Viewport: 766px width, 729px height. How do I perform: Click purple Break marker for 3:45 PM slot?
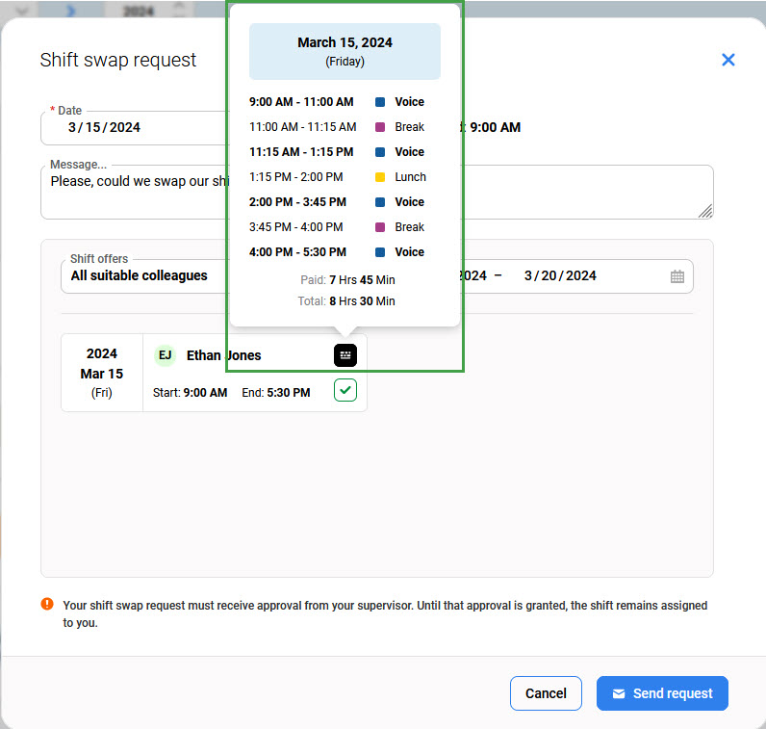click(380, 227)
